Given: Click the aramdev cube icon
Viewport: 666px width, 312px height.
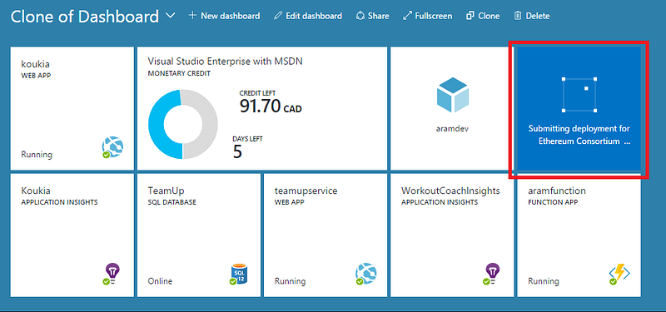Looking at the screenshot, I should point(452,95).
